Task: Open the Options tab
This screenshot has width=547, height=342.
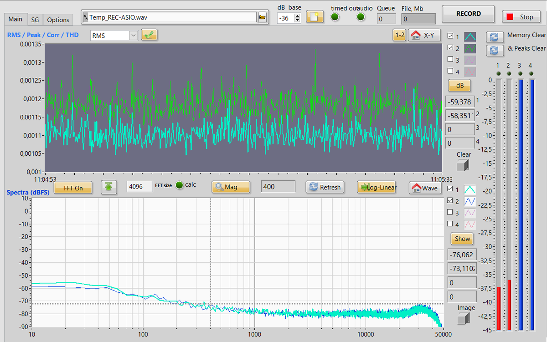Action: [x=58, y=20]
